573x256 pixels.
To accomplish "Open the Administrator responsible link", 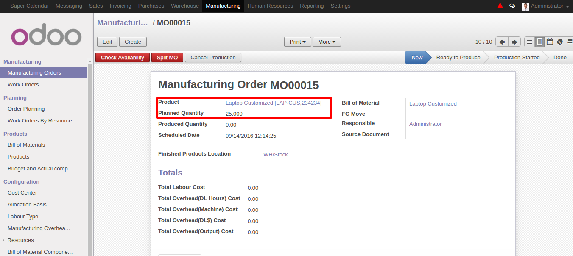I will point(425,124).
